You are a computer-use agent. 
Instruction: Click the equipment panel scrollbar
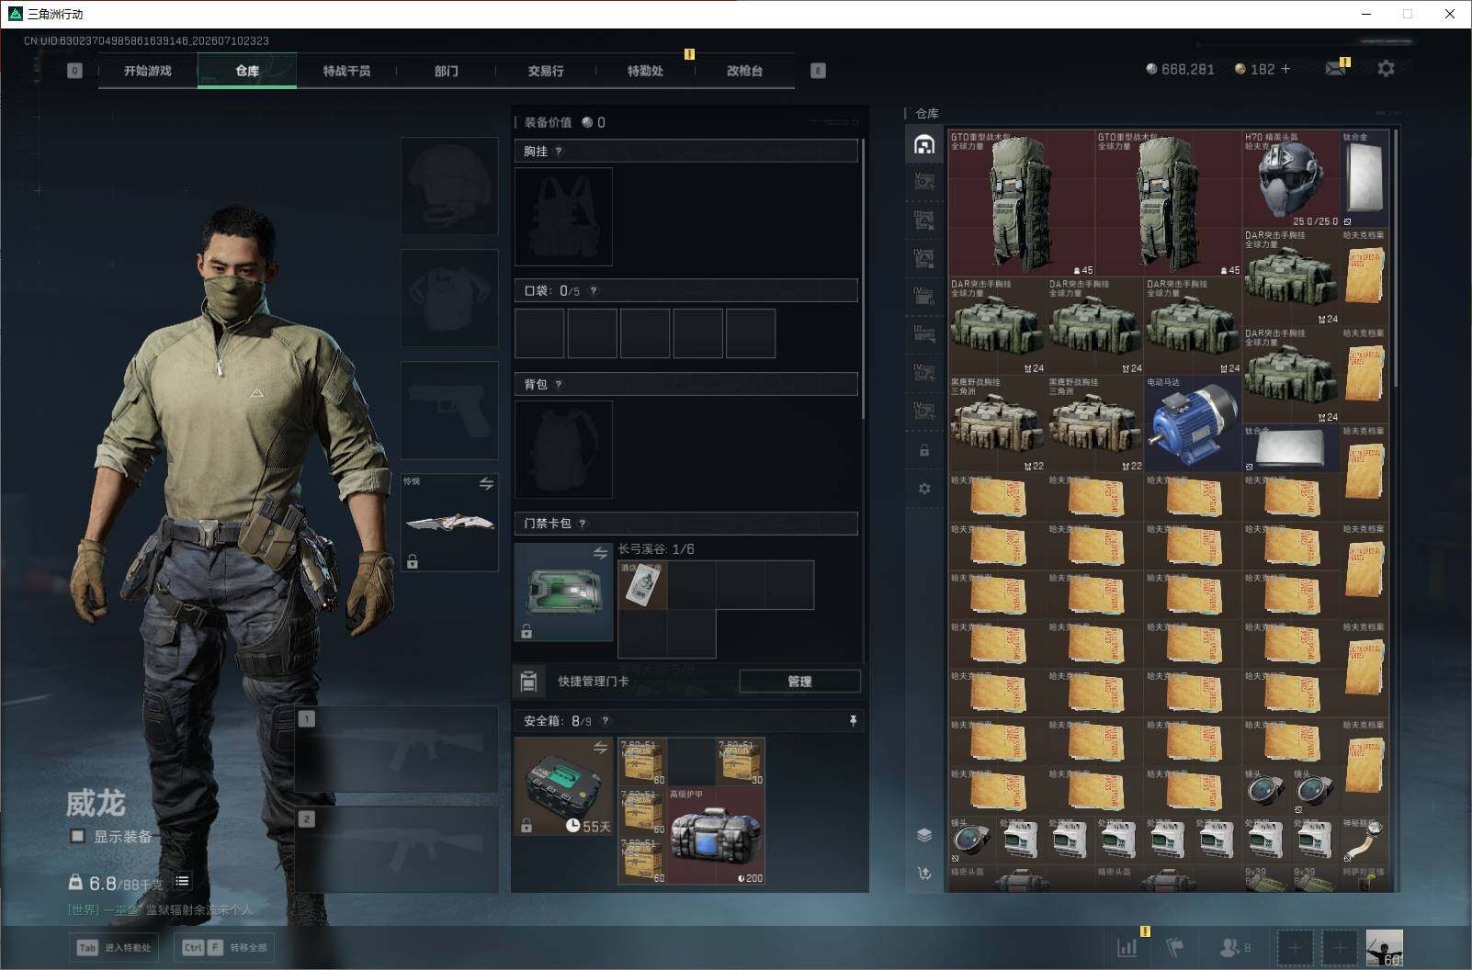pos(864,280)
